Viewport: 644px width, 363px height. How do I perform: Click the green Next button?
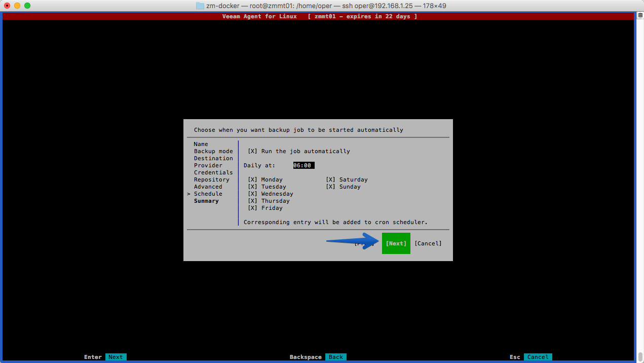point(396,243)
